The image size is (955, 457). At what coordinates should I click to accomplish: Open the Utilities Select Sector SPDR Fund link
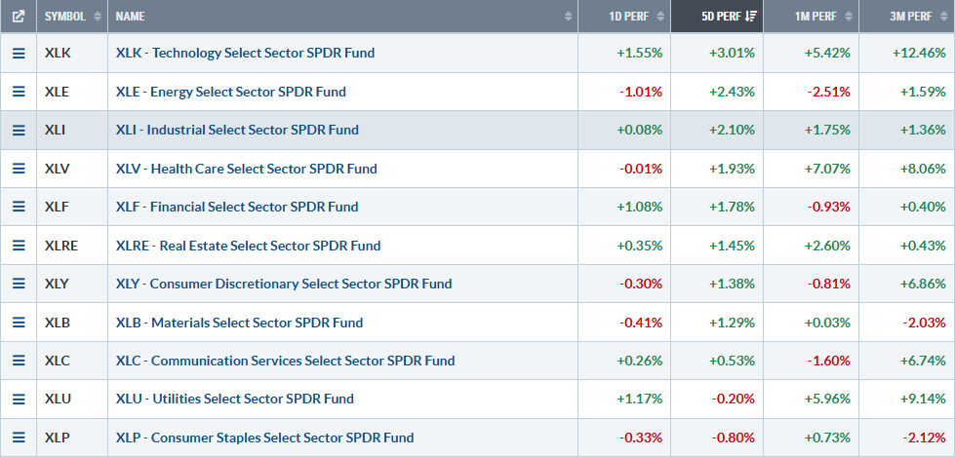click(x=234, y=399)
